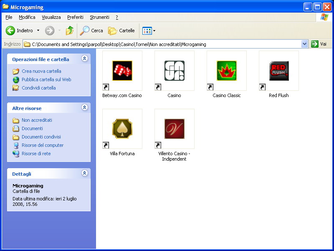
Task: Click the Windows flag logo
Action: (324, 17)
